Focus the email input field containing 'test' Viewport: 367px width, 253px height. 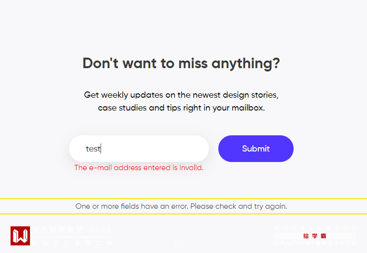[139, 149]
